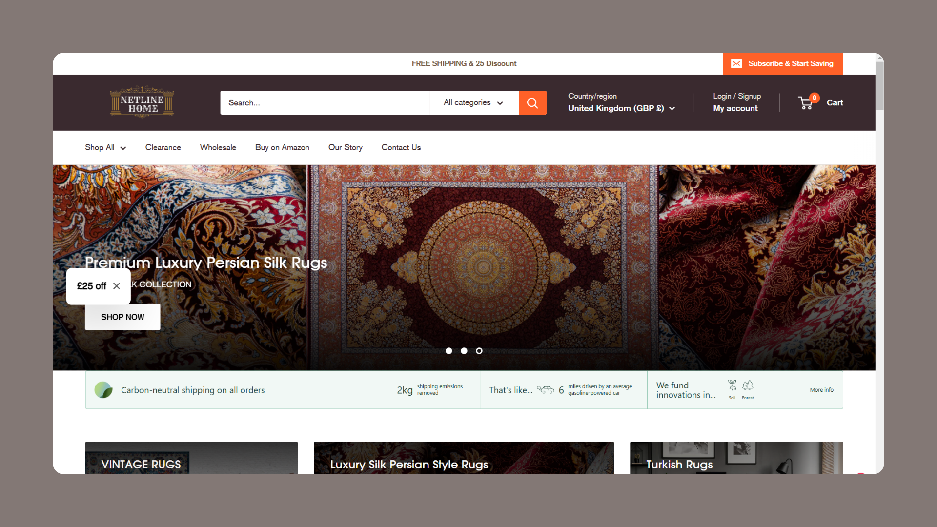
Task: Expand the Shop All menu
Action: pos(105,147)
